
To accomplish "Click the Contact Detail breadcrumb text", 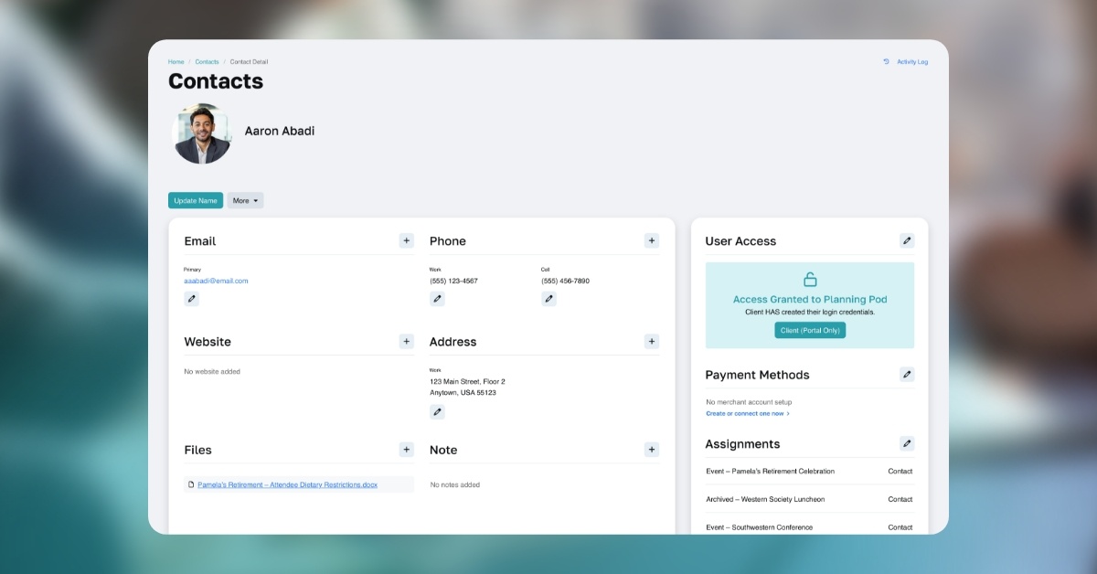I will pyautogui.click(x=249, y=62).
